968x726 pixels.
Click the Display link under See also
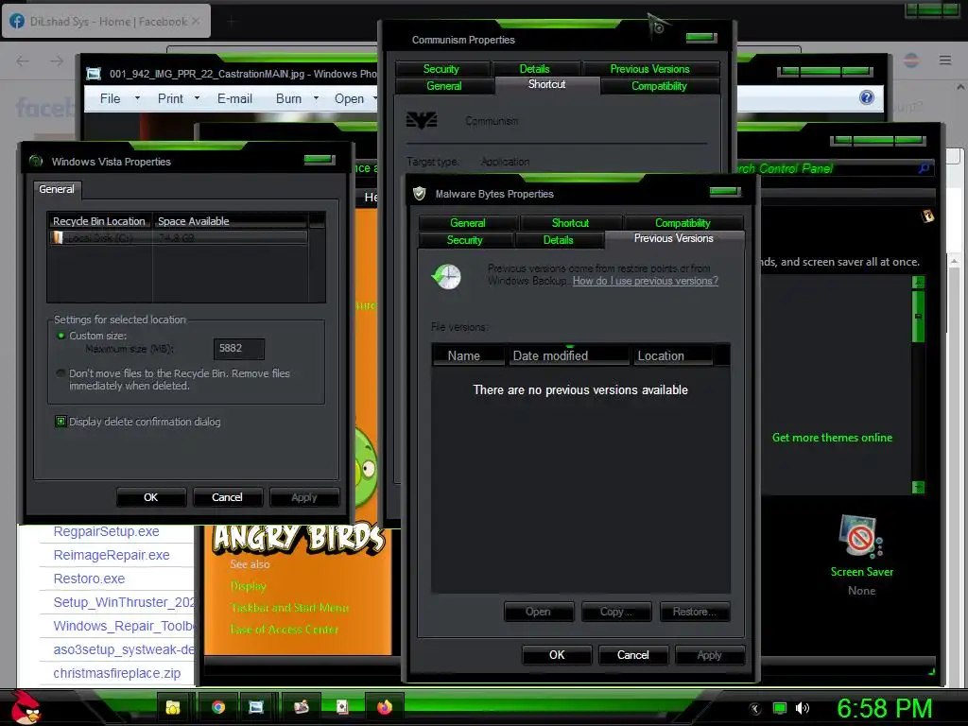click(x=249, y=586)
